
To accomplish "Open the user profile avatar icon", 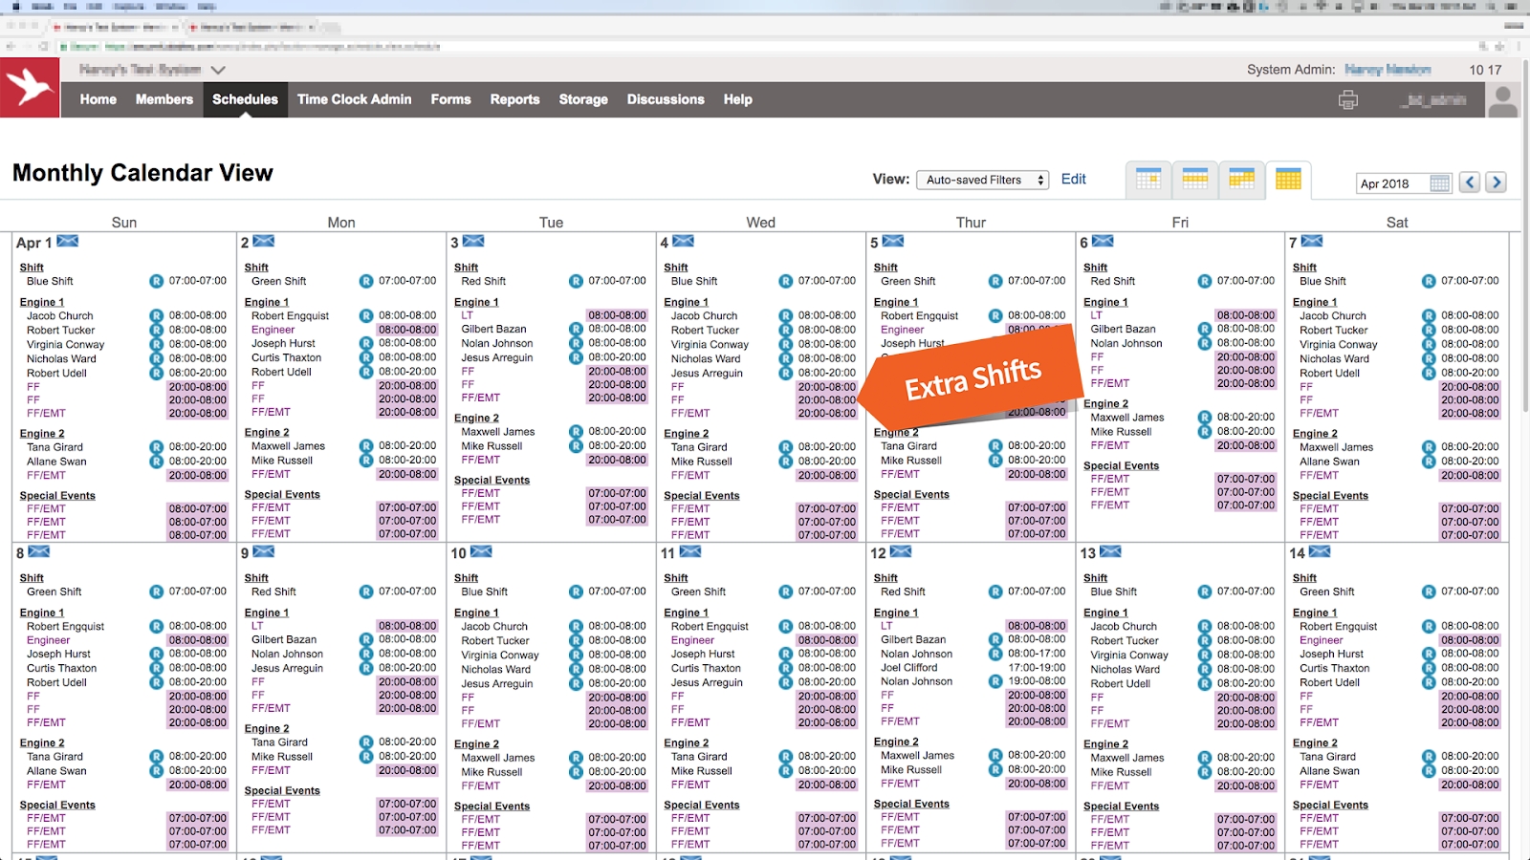I will (x=1503, y=100).
